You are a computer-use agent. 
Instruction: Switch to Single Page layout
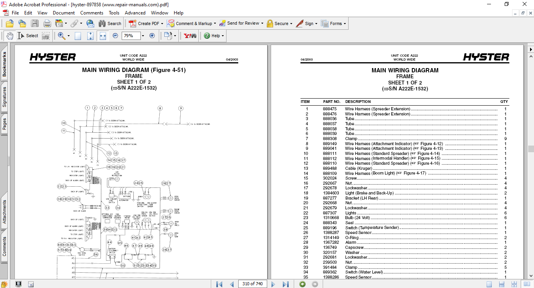point(489,284)
